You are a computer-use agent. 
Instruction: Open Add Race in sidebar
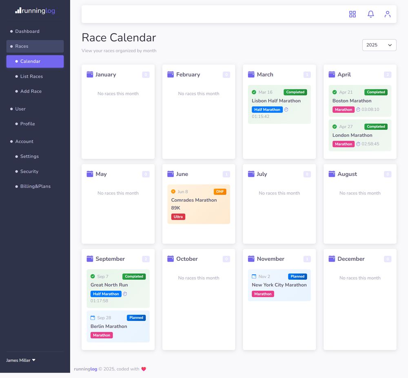35,91
